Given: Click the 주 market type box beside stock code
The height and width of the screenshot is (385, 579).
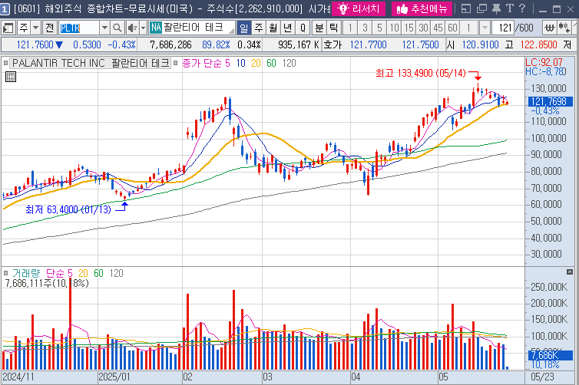Looking at the screenshot, I should coord(24,28).
